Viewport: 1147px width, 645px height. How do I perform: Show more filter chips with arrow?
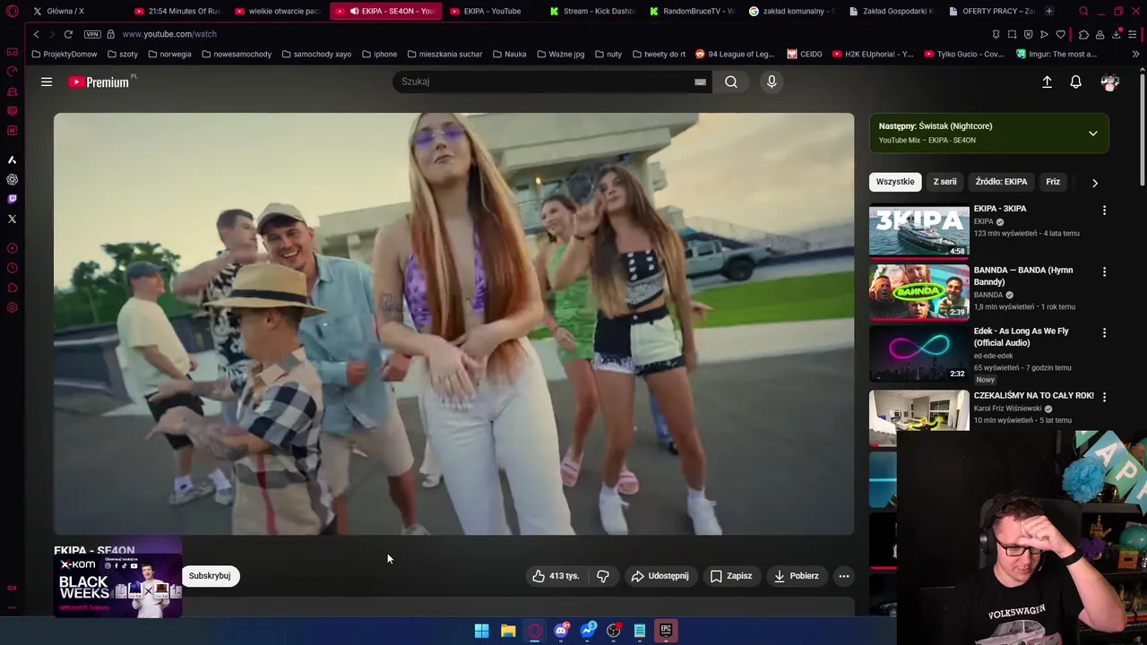1095,183
